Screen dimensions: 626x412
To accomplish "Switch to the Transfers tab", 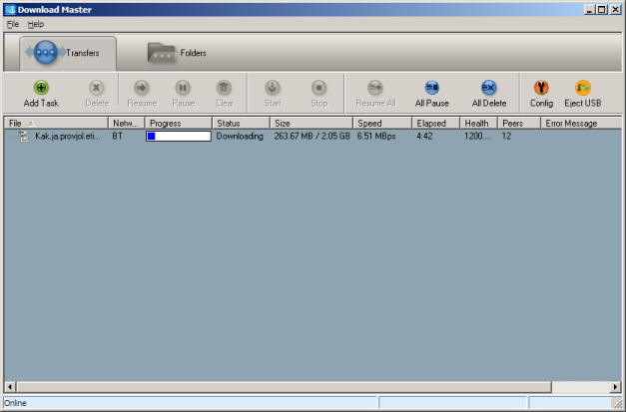I will click(x=68, y=54).
